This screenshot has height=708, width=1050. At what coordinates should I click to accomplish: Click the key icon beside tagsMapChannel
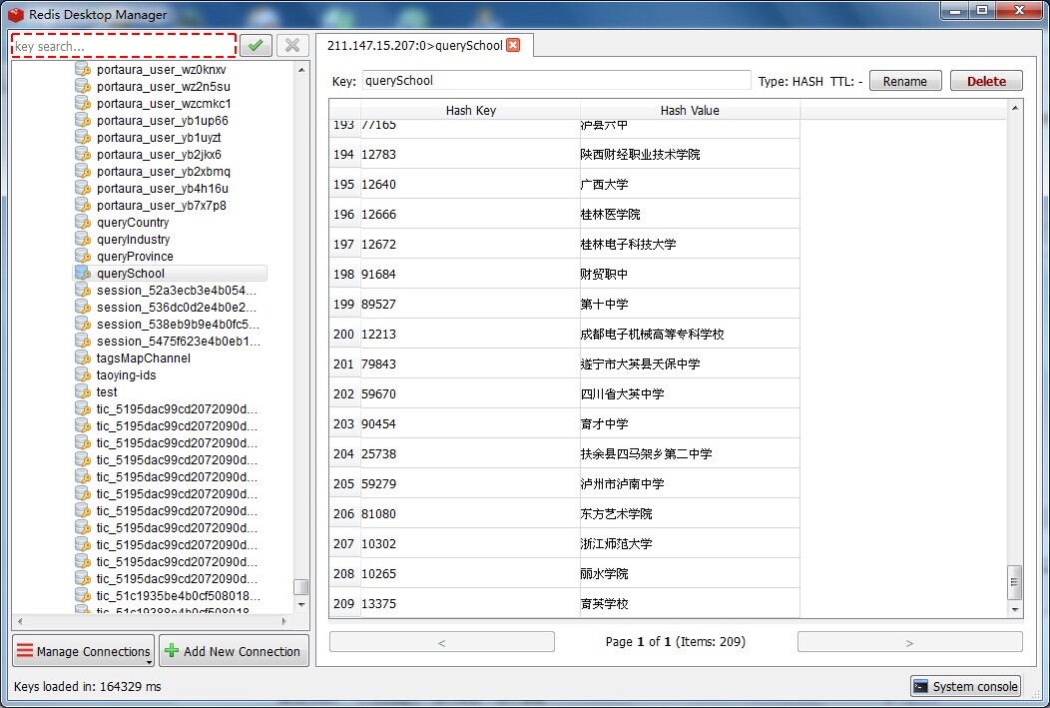pos(83,357)
